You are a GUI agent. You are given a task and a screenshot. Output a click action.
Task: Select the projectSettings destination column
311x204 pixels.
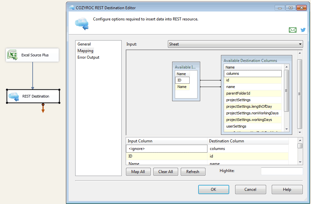click(253, 100)
